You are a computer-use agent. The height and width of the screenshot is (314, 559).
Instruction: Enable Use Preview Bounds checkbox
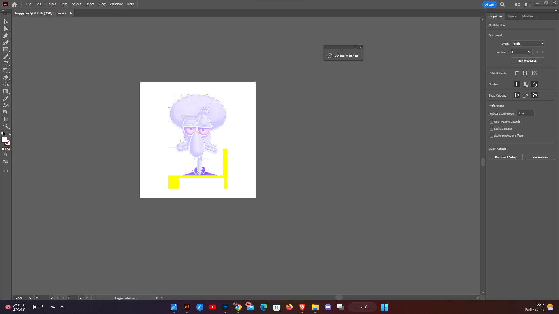click(x=491, y=122)
